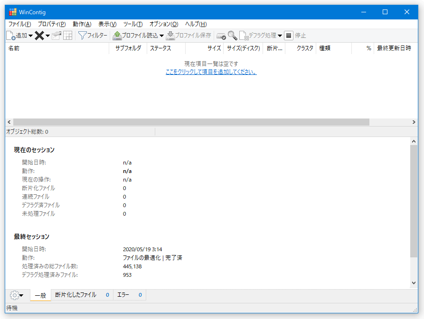This screenshot has height=319, width=424.
Task: Click the horizontal scrollbar right arrow
Action: click(x=414, y=122)
